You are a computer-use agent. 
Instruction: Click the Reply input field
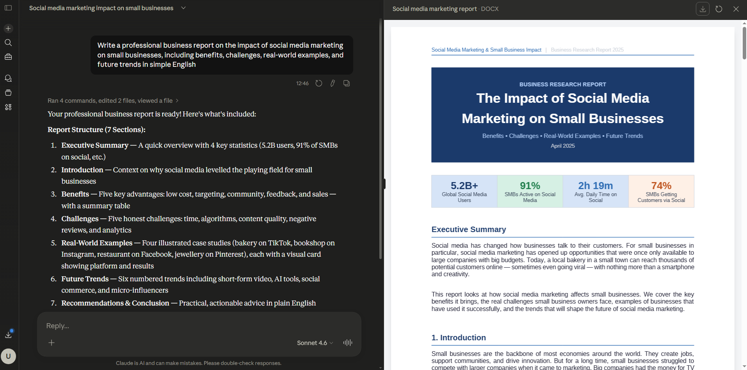[x=199, y=326]
